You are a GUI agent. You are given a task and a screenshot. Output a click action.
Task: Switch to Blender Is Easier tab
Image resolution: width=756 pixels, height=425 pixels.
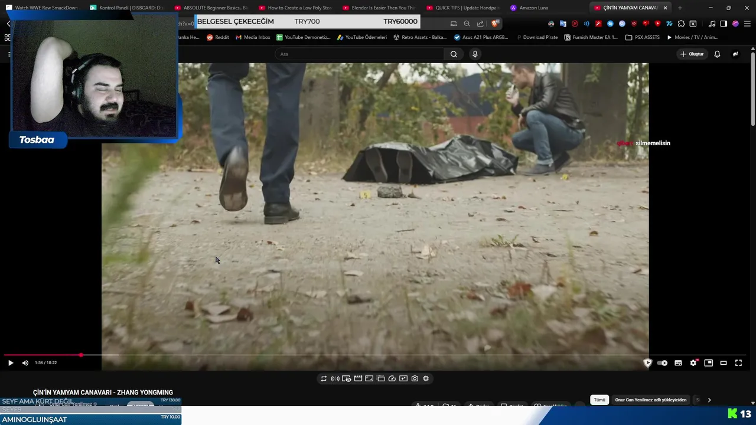click(380, 8)
